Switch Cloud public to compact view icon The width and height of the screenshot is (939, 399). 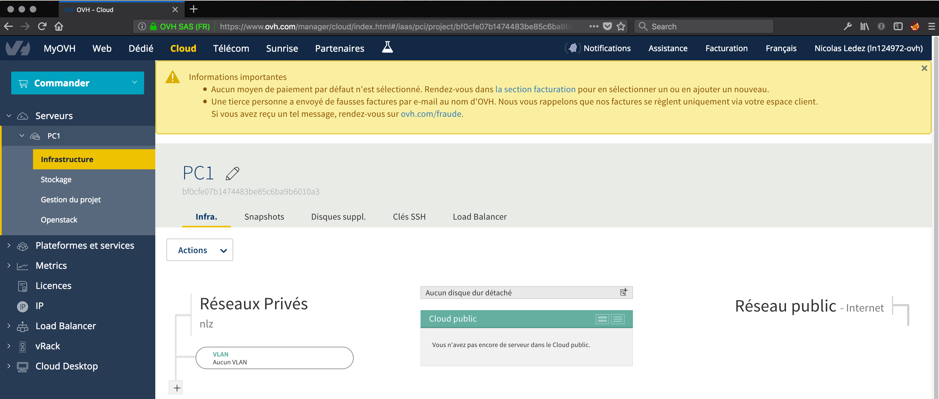pyautogui.click(x=602, y=319)
